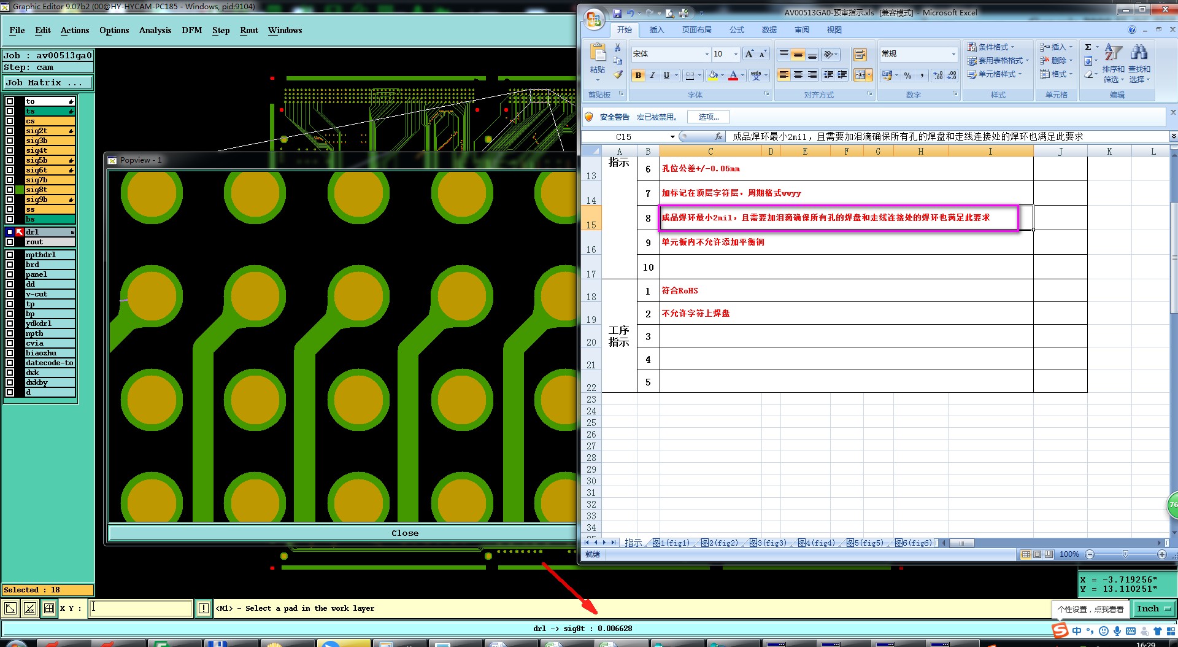The width and height of the screenshot is (1178, 647).
Task: Click the Excel Office button logo
Action: pyautogui.click(x=593, y=19)
